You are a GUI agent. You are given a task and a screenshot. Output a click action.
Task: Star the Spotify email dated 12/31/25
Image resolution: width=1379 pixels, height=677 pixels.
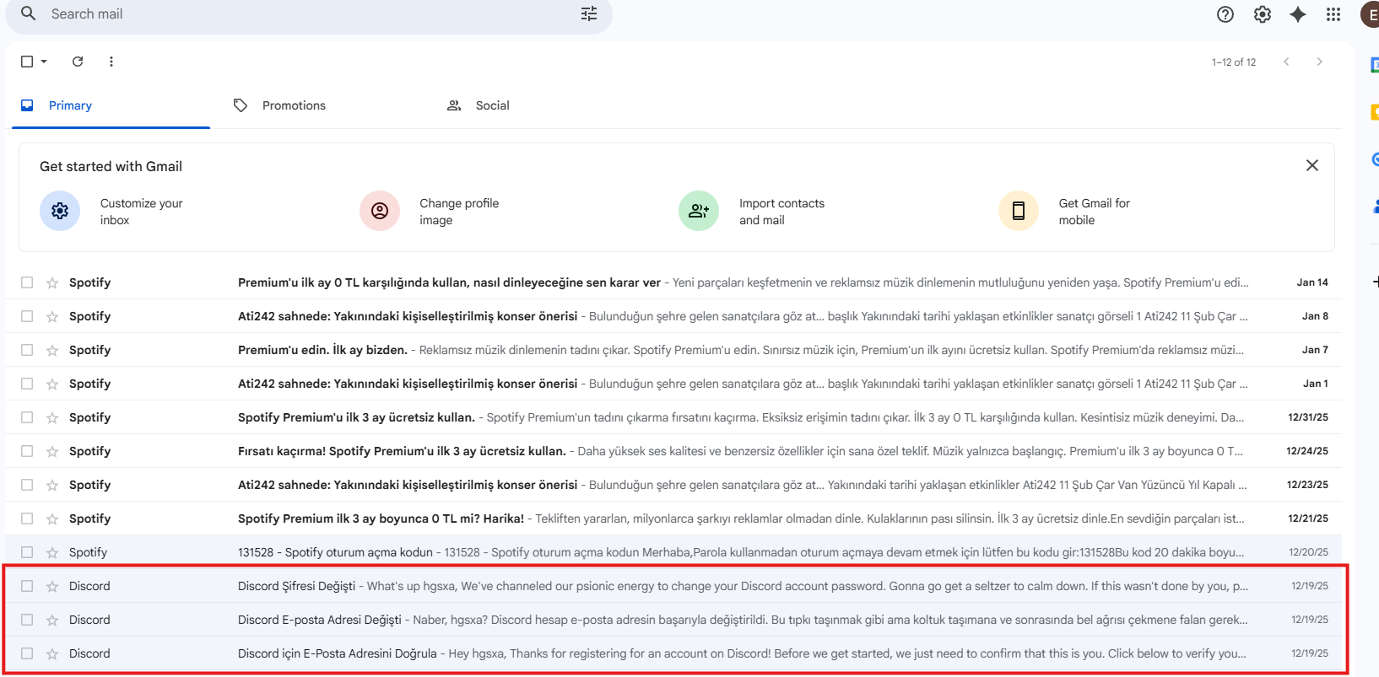tap(52, 417)
